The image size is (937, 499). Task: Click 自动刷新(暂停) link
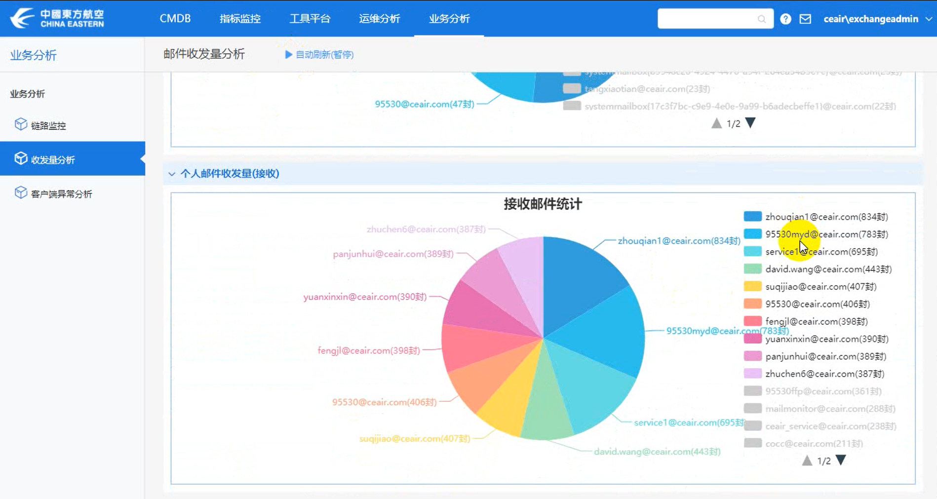324,54
